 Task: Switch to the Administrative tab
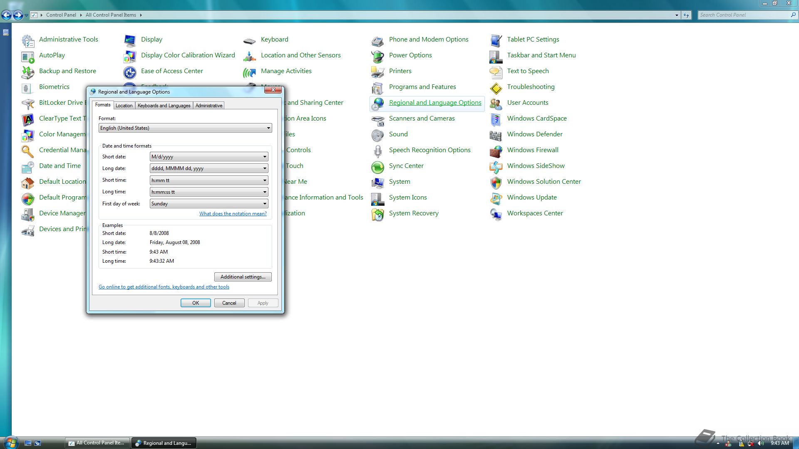coord(209,106)
